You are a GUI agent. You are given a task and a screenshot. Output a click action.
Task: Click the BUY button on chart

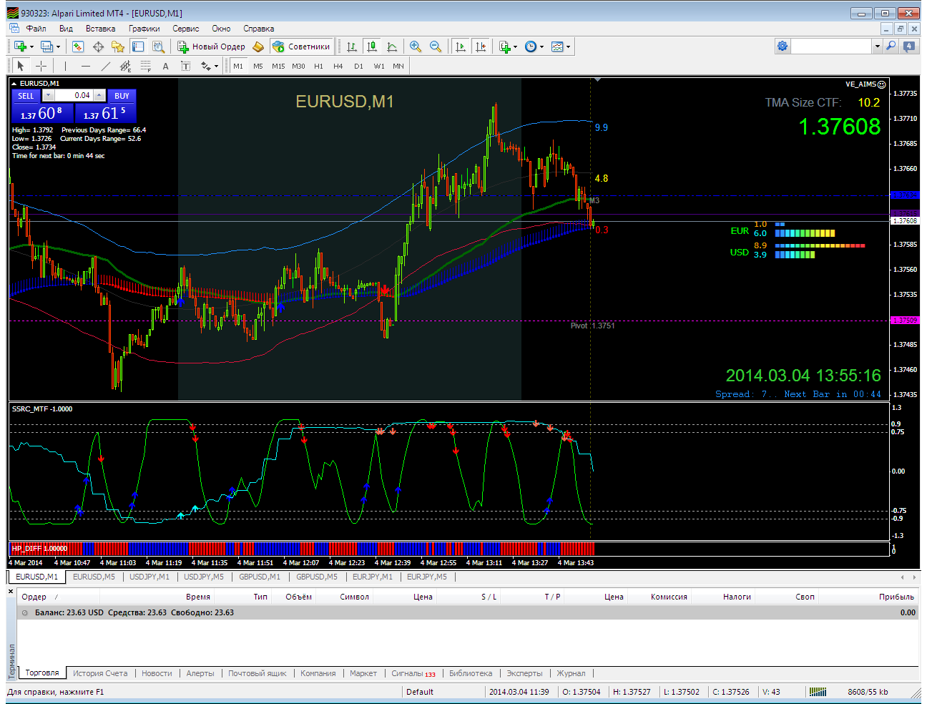[x=122, y=95]
